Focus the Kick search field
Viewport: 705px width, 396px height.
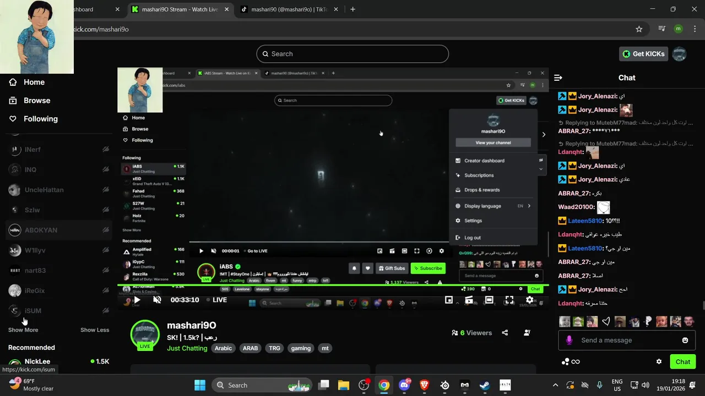352,54
